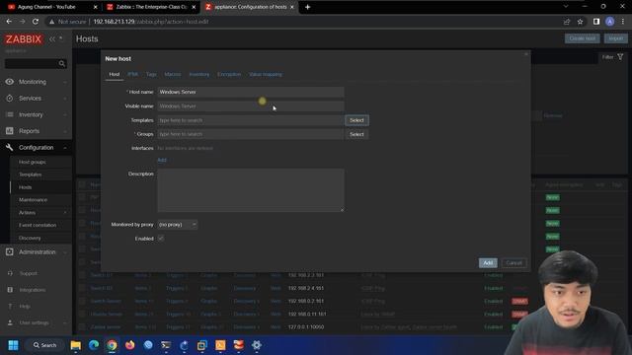The width and height of the screenshot is (632, 355).
Task: Expand the Services menu section
Action: click(x=36, y=99)
